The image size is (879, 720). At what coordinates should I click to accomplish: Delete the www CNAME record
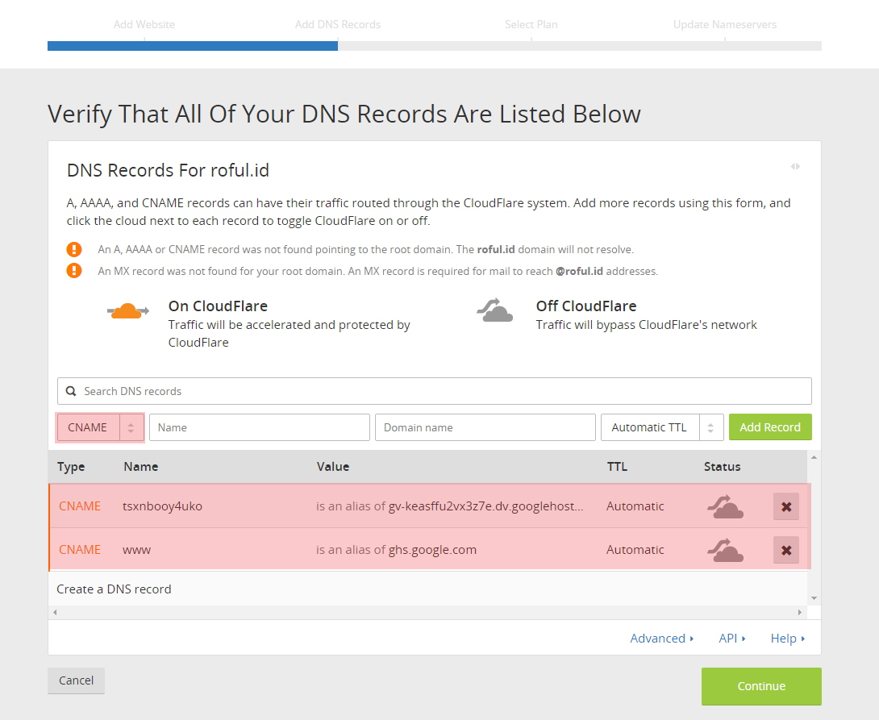coord(785,550)
